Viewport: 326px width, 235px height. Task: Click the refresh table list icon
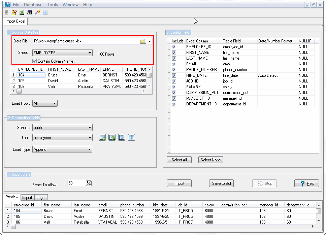pyautogui.click(x=112, y=137)
